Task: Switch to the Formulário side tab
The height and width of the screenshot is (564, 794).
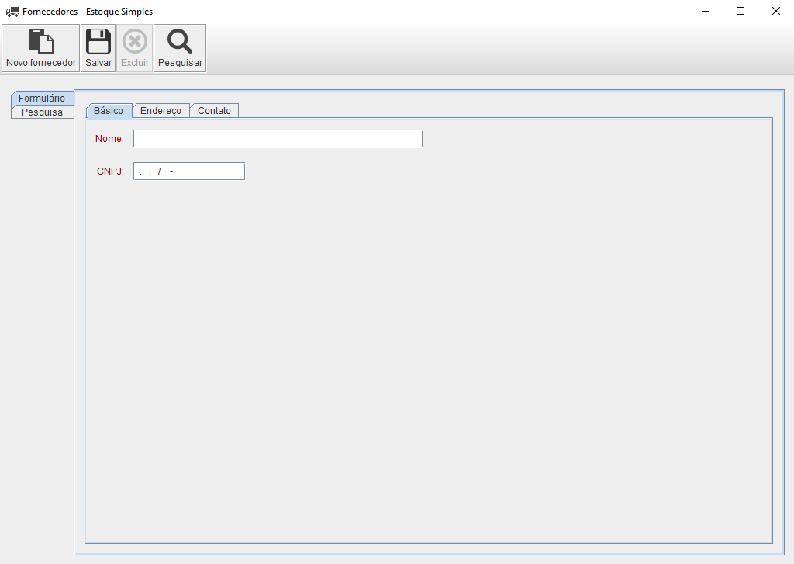Action: pos(42,99)
